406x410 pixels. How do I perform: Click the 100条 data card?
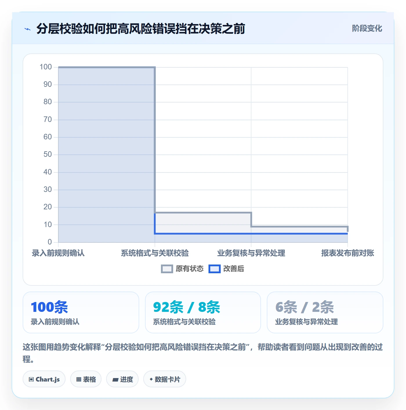pyautogui.click(x=81, y=312)
